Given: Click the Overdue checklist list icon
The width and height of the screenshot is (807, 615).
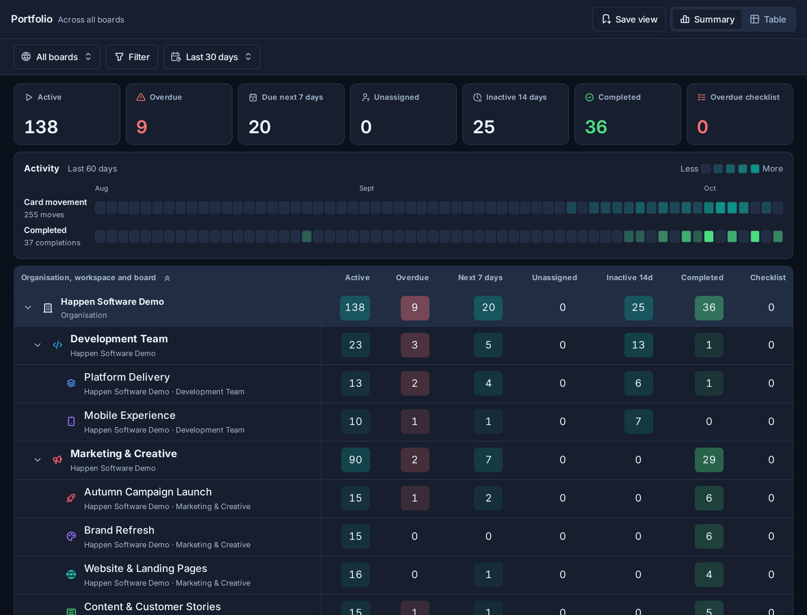Looking at the screenshot, I should click(701, 97).
